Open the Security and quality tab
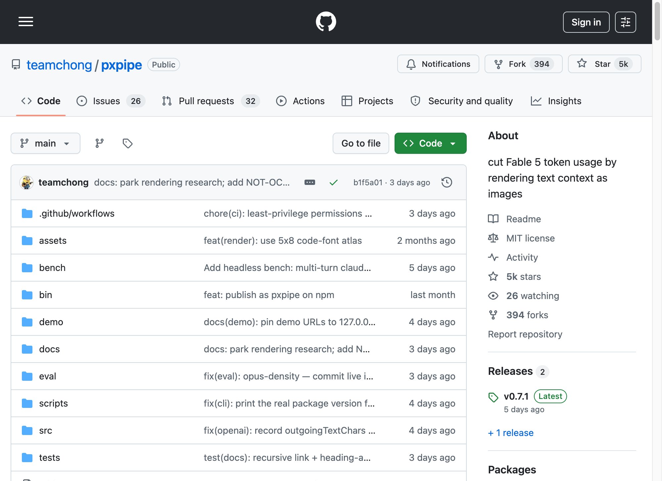This screenshot has width=662, height=481. [x=461, y=101]
